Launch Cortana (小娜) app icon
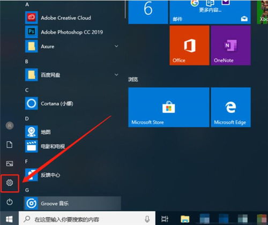Screen dimensions: 268x225 32,103
